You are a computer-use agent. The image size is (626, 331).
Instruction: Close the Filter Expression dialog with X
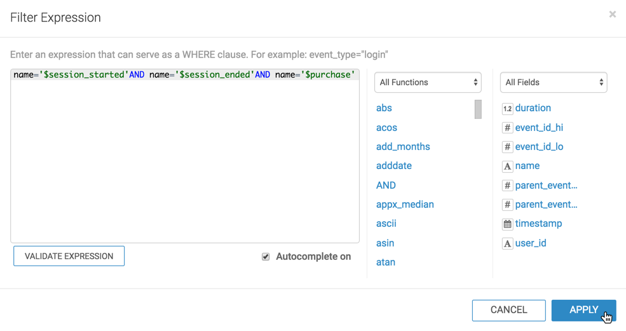[x=612, y=14]
